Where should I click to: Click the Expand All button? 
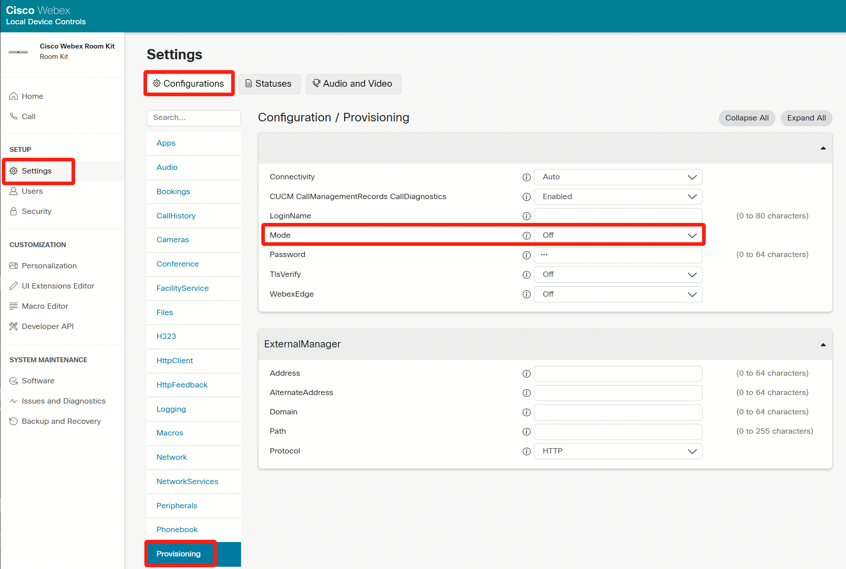click(806, 118)
